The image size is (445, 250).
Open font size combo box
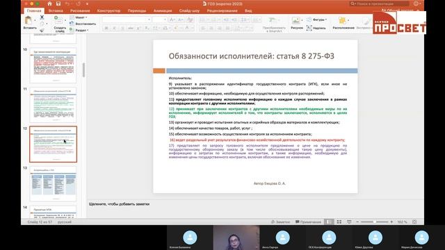click(x=159, y=19)
